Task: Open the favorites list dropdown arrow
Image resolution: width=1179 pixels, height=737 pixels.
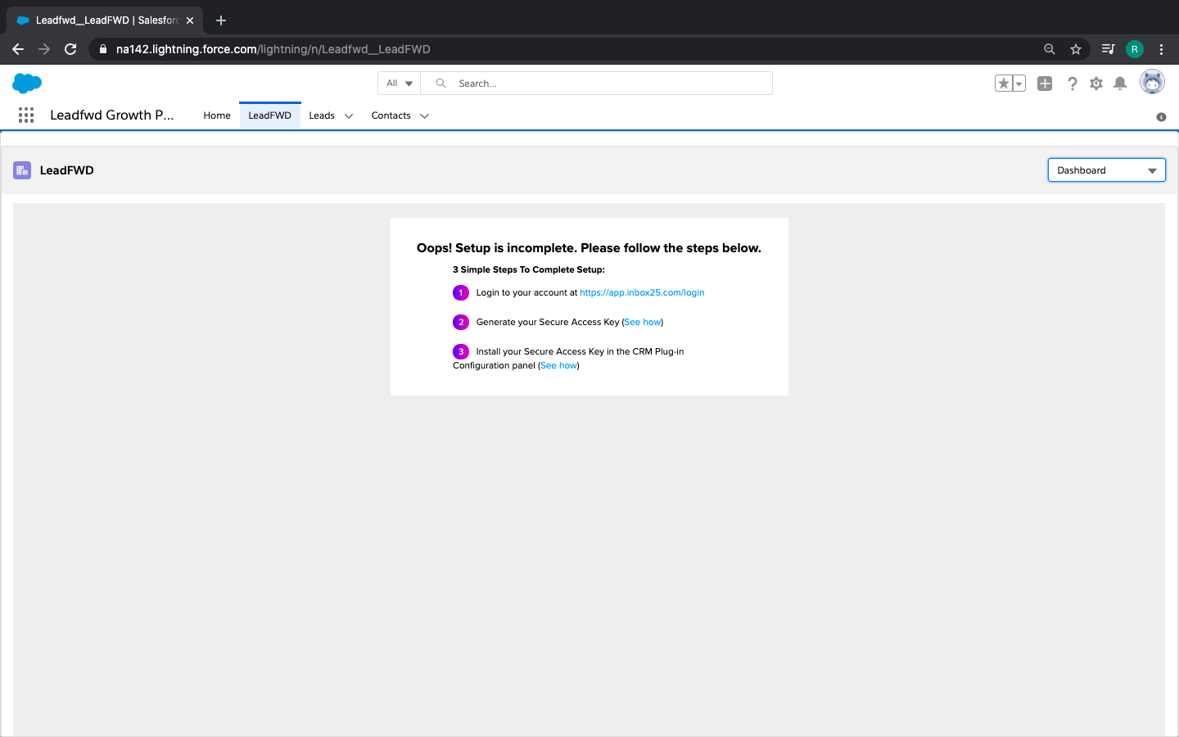Action: [x=1019, y=84]
